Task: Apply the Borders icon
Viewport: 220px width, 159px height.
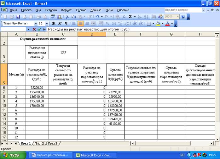Action: [x=149, y=24]
